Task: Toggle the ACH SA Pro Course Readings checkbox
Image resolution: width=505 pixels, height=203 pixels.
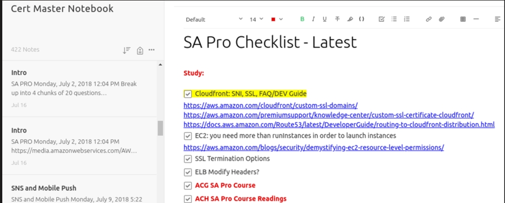Action: coord(187,199)
